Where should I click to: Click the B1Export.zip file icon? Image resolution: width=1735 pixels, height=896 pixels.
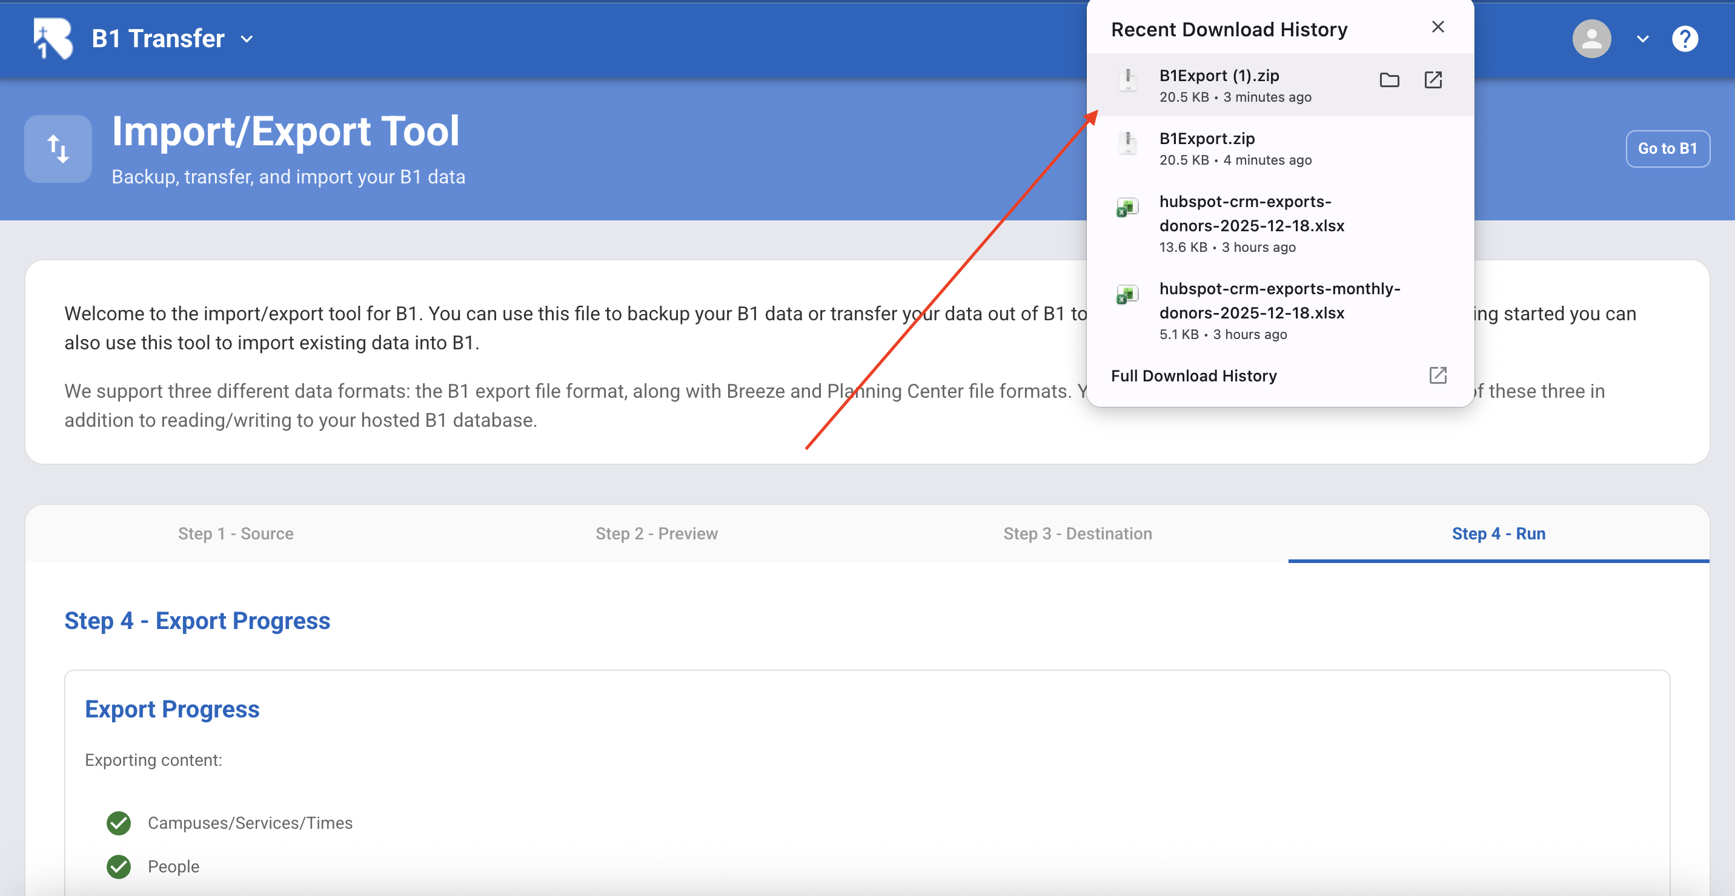[1127, 143]
